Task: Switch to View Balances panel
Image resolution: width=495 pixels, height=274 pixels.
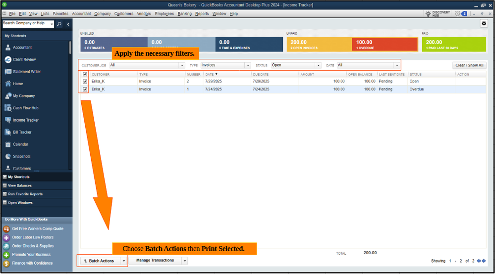Action: pos(37,185)
